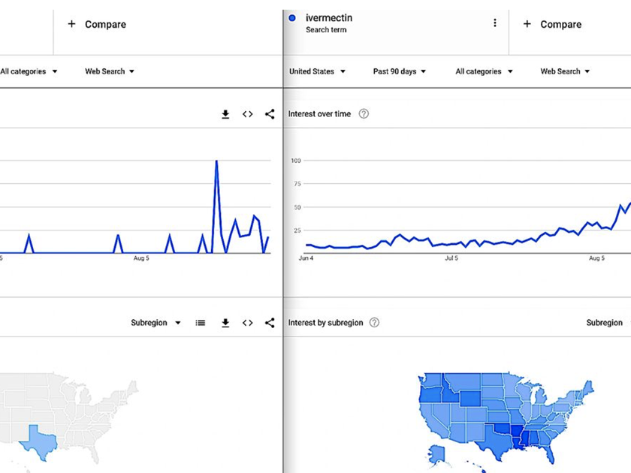Expand right panel All categories dropdown
Image resolution: width=631 pixels, height=473 pixels.
[x=484, y=71]
